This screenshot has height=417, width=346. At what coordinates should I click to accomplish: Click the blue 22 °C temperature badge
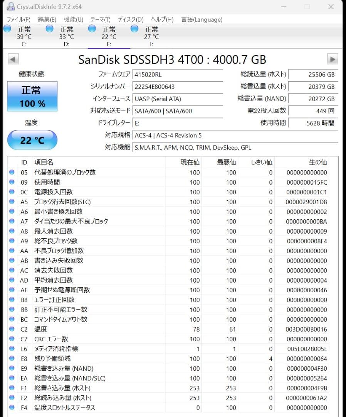[x=32, y=140]
